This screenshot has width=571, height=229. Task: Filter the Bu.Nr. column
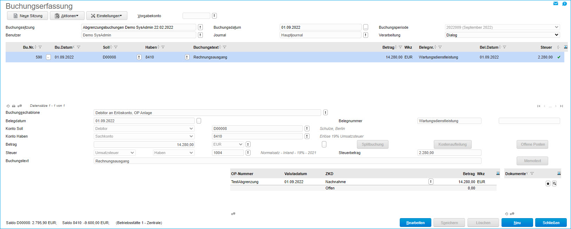[40, 47]
